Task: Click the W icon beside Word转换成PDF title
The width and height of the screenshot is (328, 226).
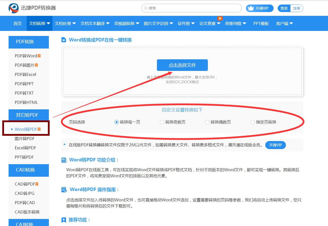Action: click(x=64, y=40)
